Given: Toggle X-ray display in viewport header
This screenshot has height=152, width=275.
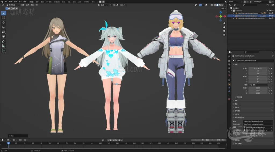Looking at the screenshot, I should click(x=212, y=5).
